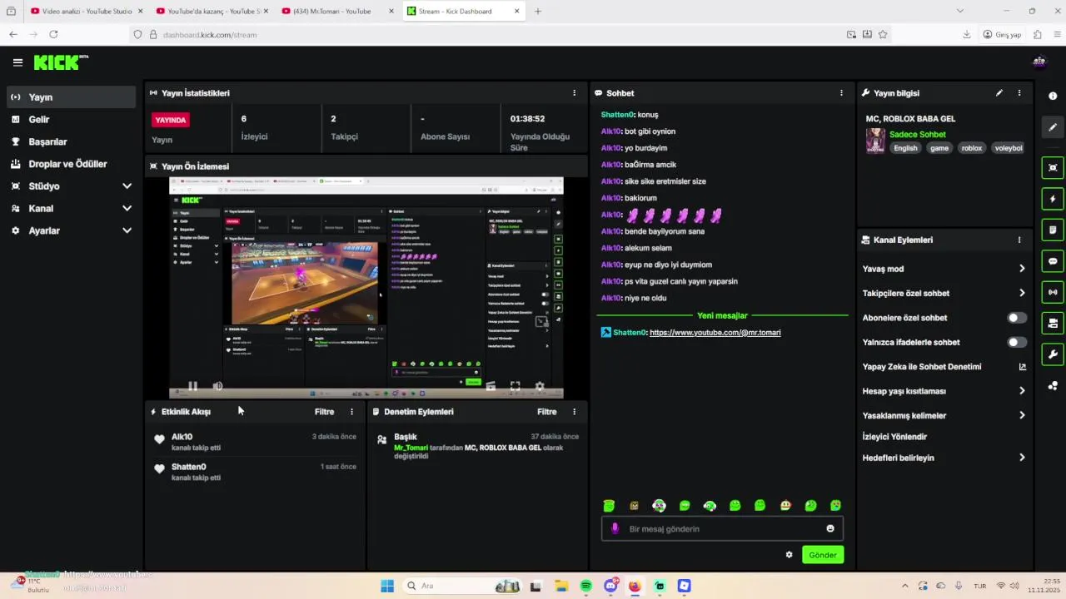Viewport: 1066px width, 599px height.
Task: Select Gelir in left sidebar
Action: click(x=71, y=120)
